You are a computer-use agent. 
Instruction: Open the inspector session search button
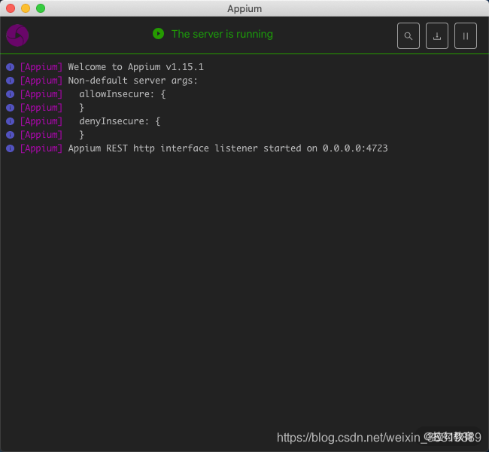coord(409,36)
